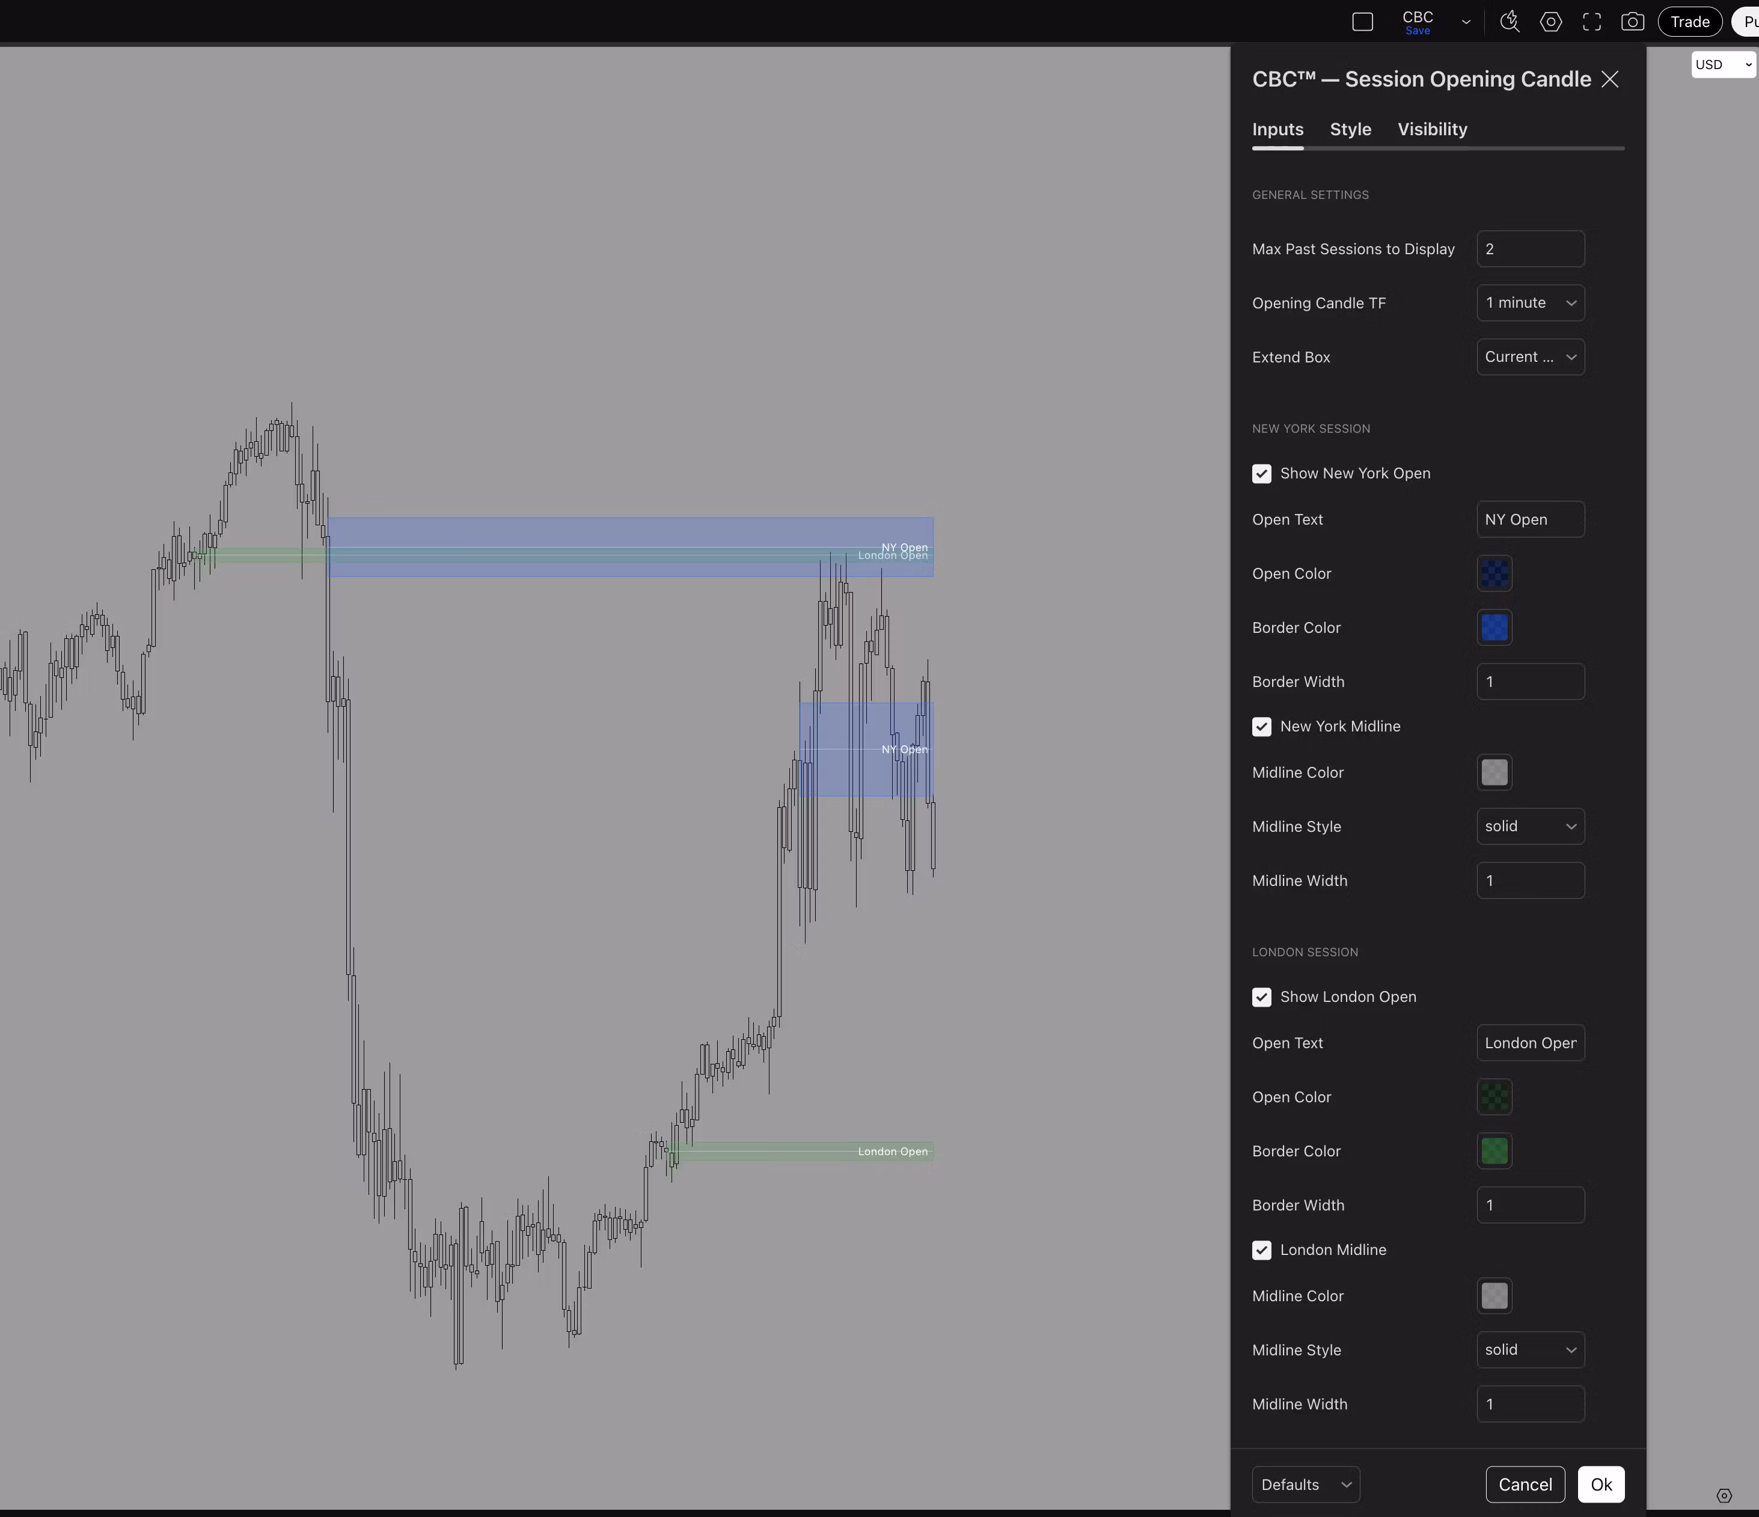Click the quick search lightning icon
This screenshot has height=1517, width=1759.
pos(1510,22)
